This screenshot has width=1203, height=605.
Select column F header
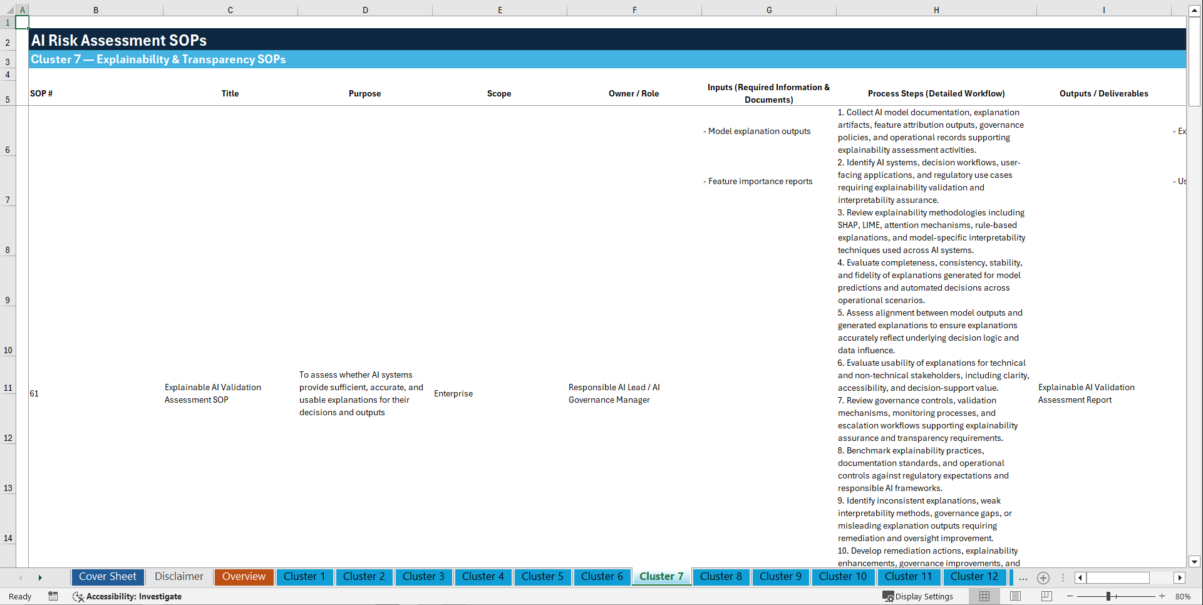[x=634, y=10]
